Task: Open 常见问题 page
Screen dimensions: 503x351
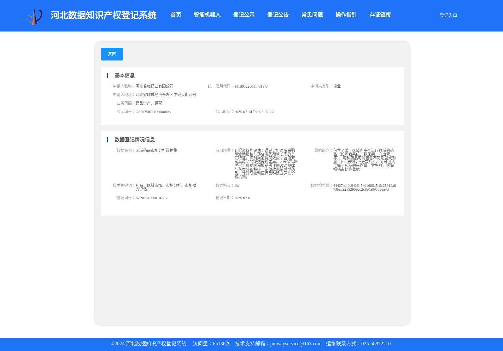Action: (312, 15)
